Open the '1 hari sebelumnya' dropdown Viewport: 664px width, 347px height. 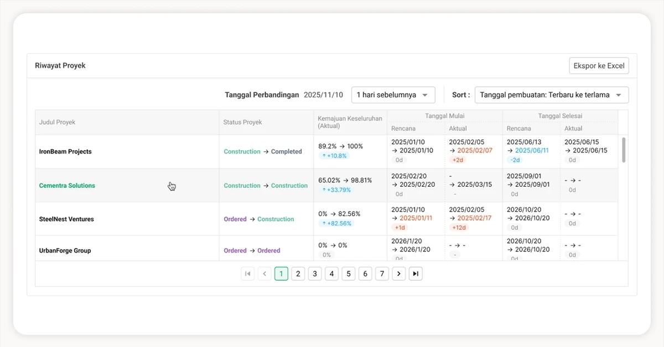[x=393, y=95]
